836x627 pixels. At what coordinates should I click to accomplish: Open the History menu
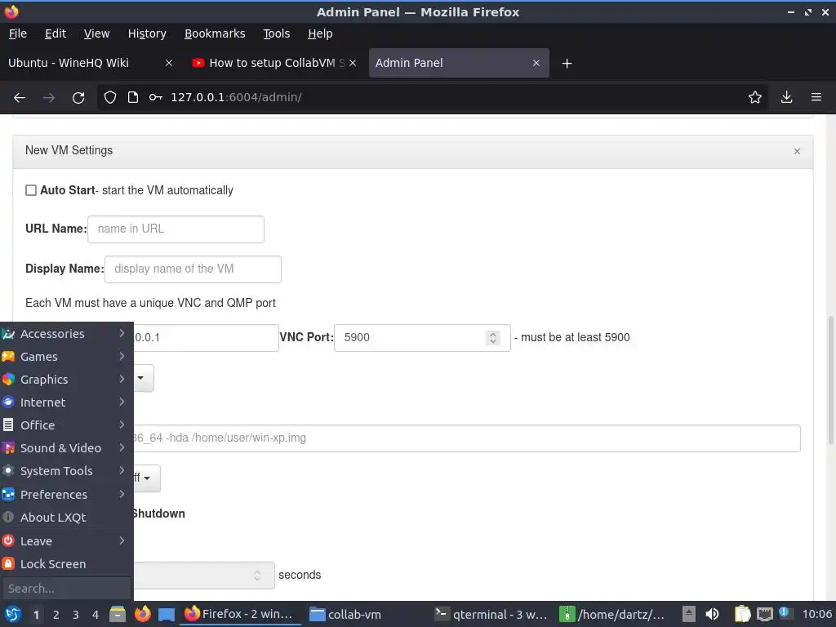pyautogui.click(x=147, y=33)
